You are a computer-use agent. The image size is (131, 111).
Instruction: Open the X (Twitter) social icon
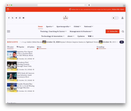coord(13,18)
